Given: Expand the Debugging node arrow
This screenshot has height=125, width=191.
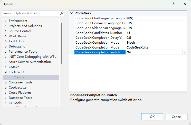Looking at the screenshot, I should point(6,46).
